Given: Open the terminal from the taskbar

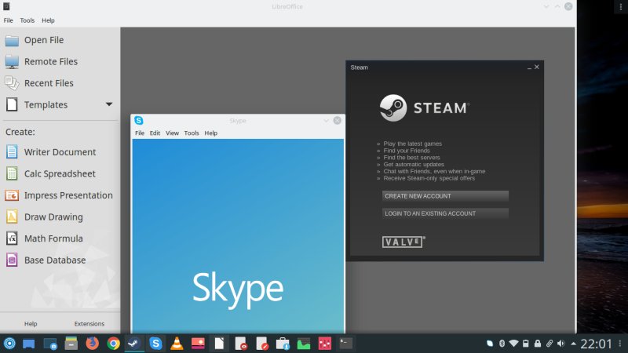Looking at the screenshot, I should click(x=346, y=343).
